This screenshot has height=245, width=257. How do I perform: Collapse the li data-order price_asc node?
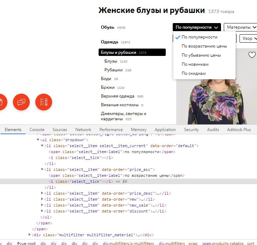42,170
